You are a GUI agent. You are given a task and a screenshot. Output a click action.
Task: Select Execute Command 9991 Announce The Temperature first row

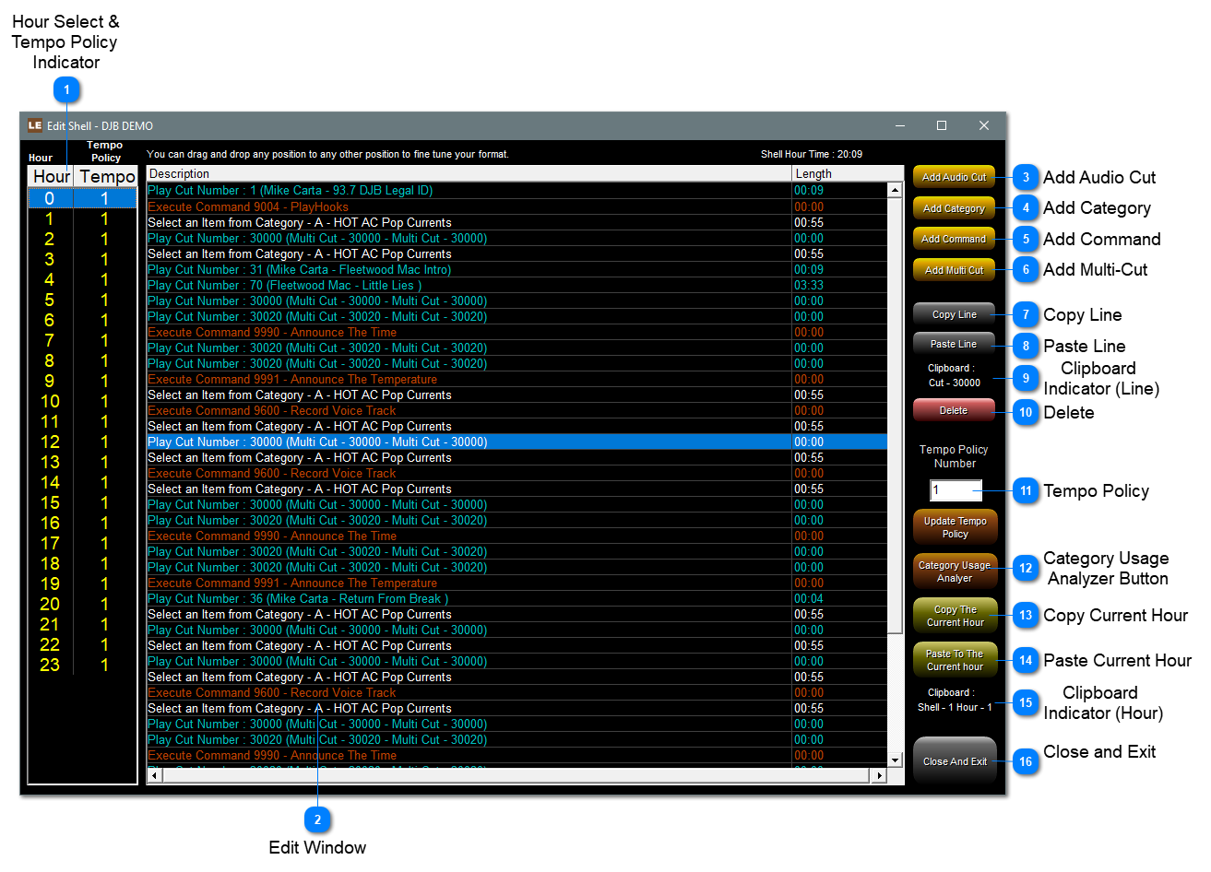[x=516, y=379]
